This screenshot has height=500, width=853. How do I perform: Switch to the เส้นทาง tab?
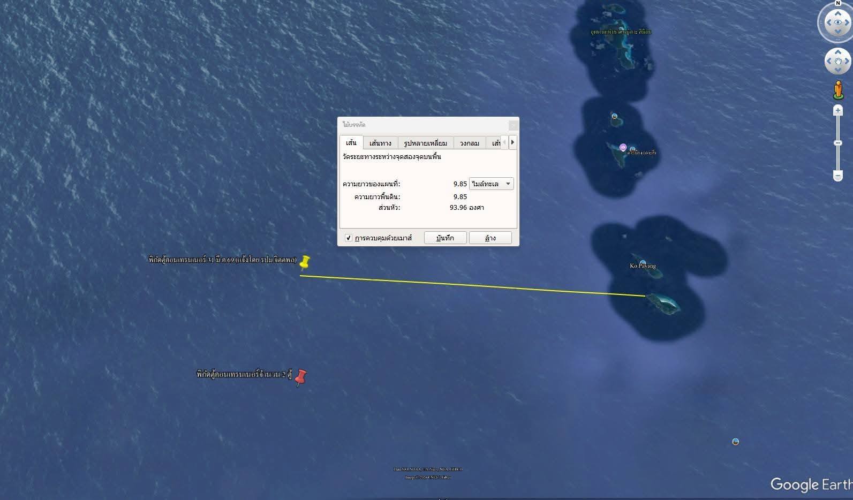point(380,143)
